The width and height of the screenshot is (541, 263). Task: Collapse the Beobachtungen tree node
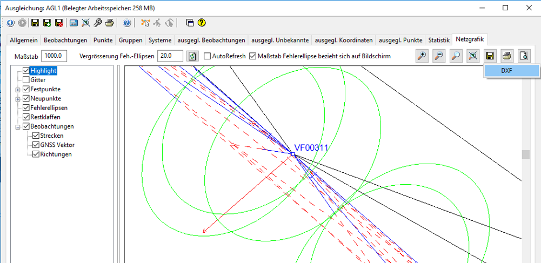click(18, 127)
